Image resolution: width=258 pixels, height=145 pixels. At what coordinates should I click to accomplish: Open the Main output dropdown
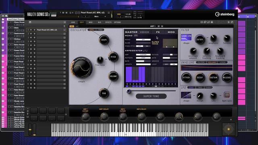coord(100,17)
